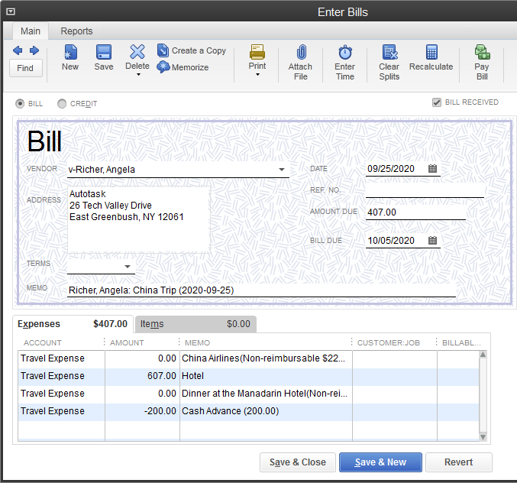
Task: Select Travel Expense account in Hotel row
Action: [61, 376]
